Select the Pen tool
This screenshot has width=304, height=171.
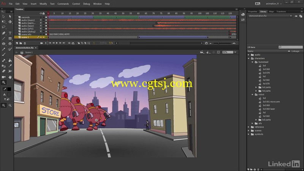point(3,33)
